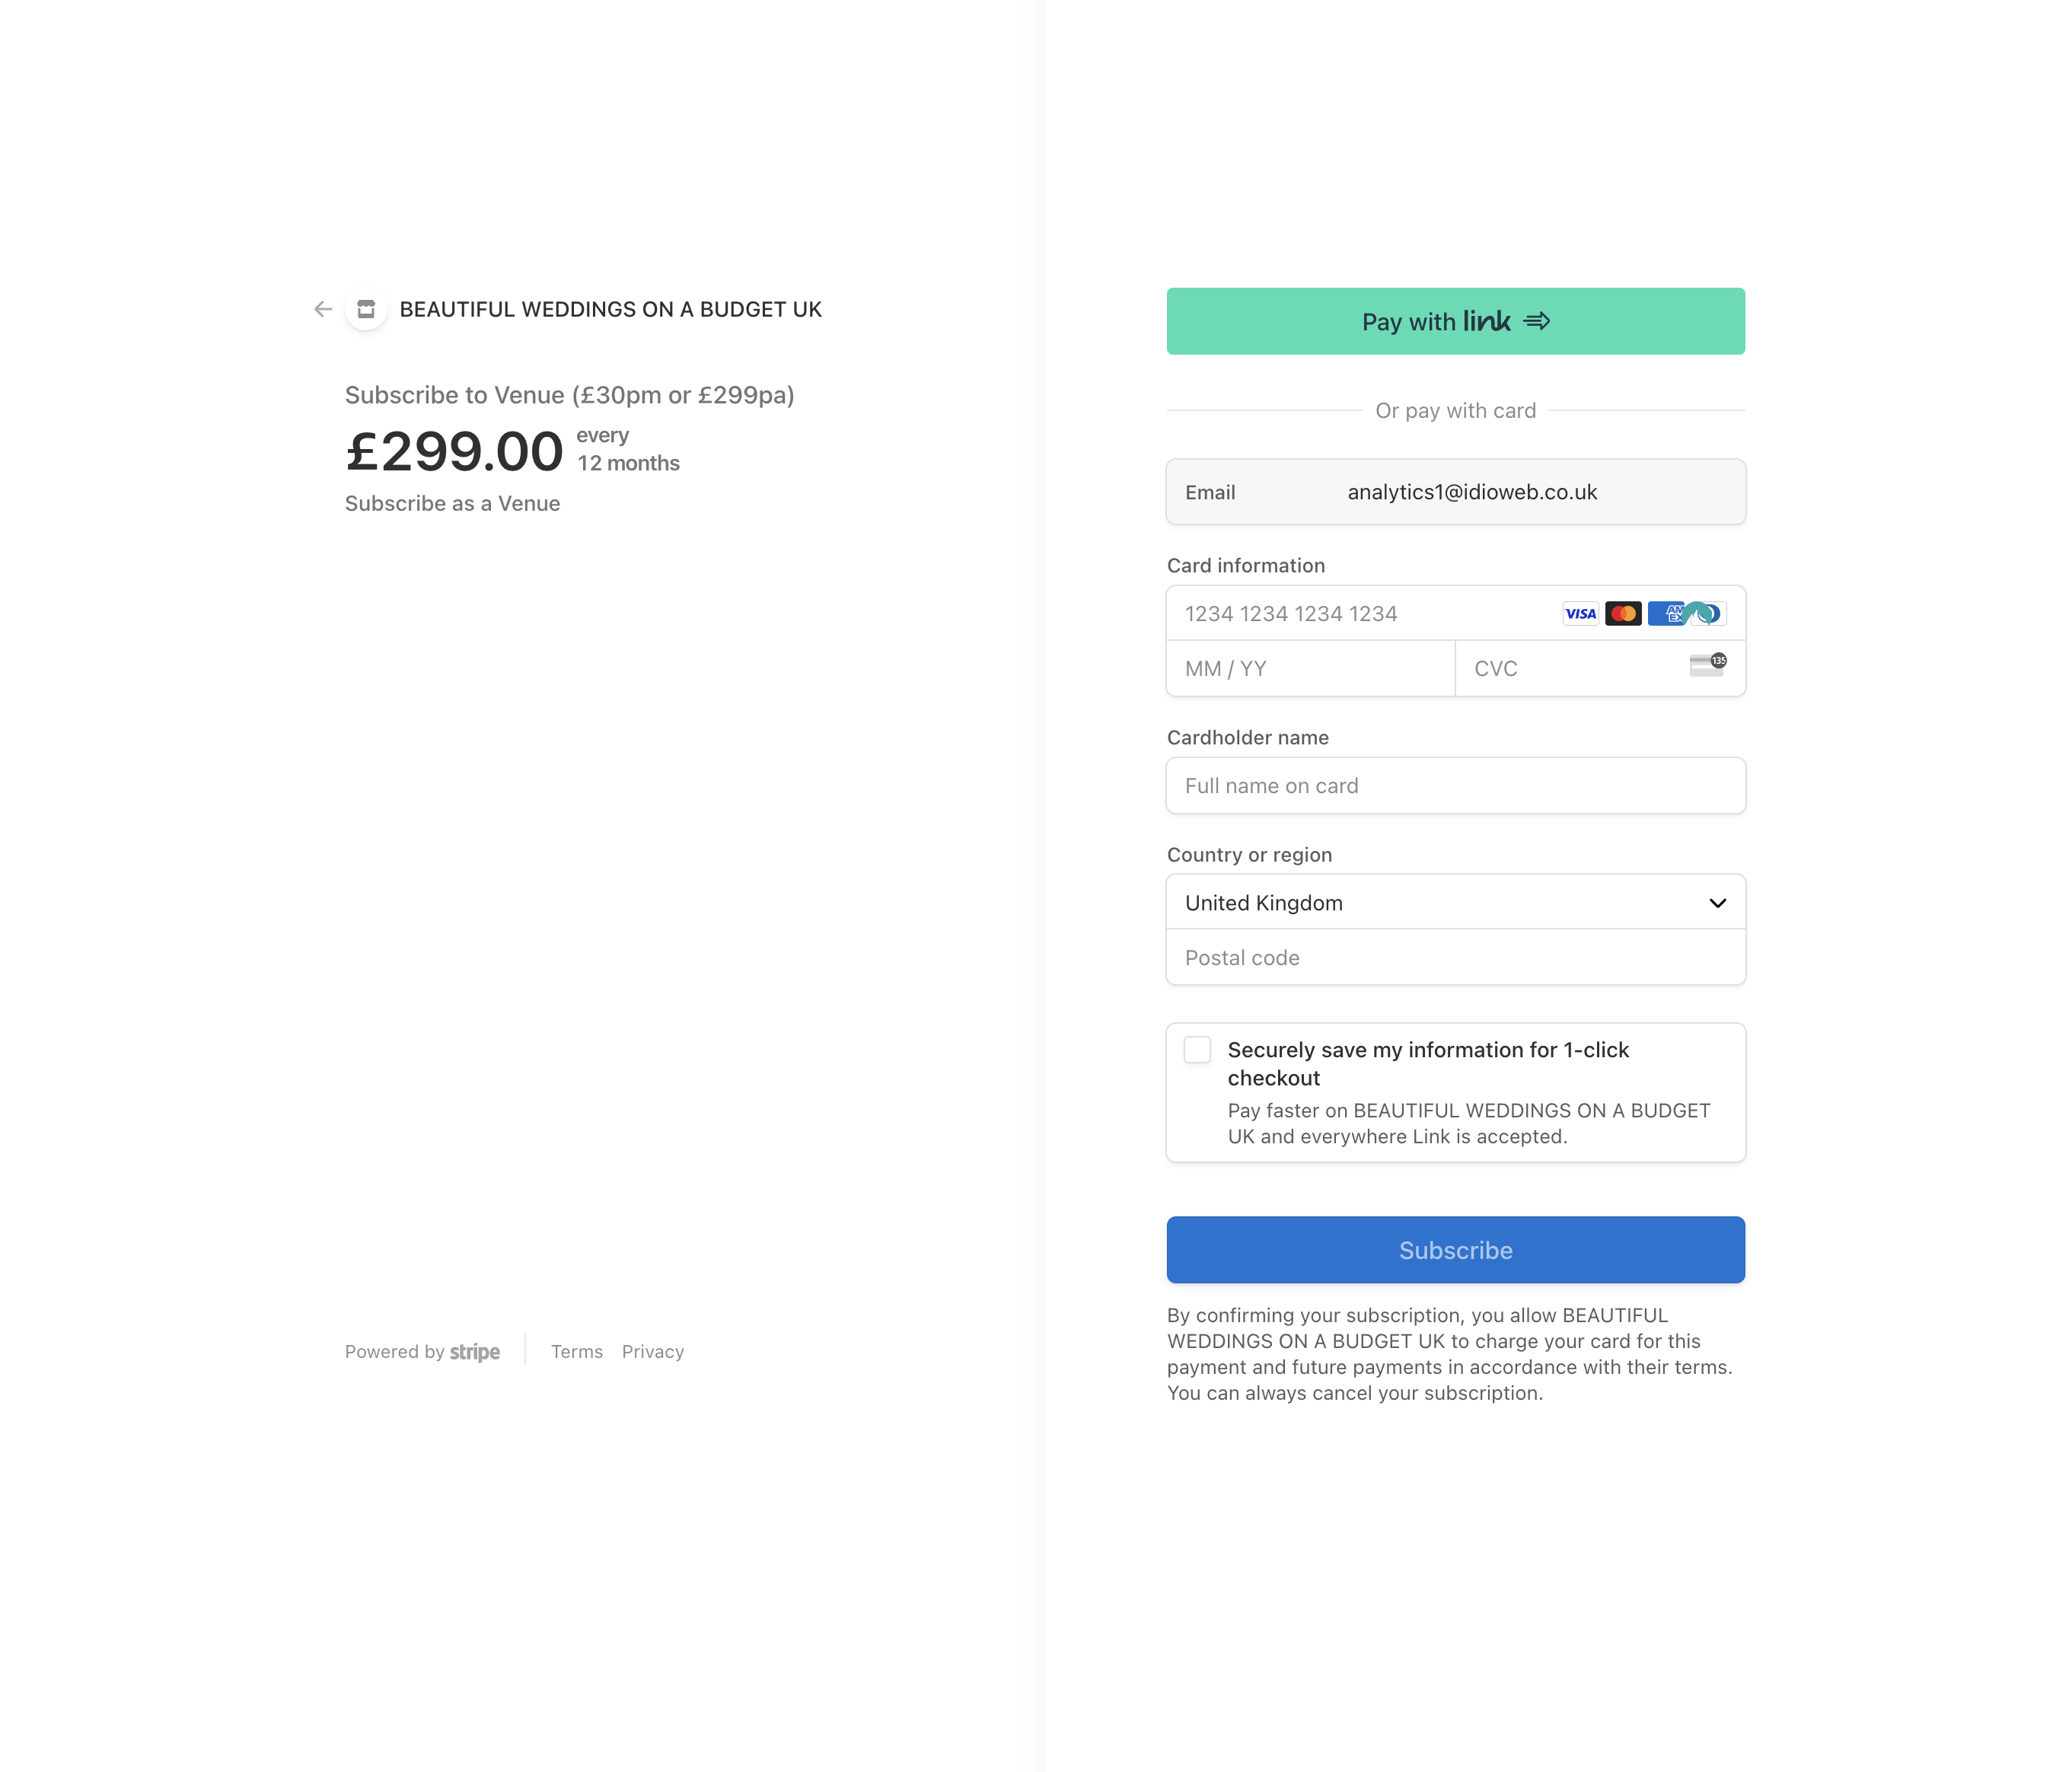This screenshot has width=2072, height=1772.
Task: Open the Privacy link
Action: pos(653,1352)
